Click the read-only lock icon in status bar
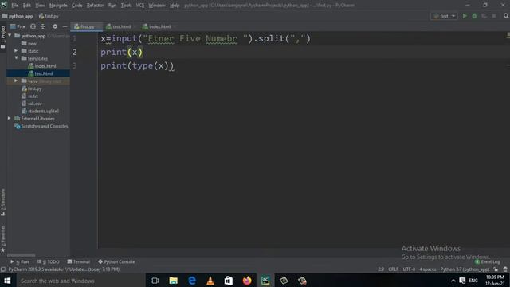The image size is (510, 287). click(496, 269)
